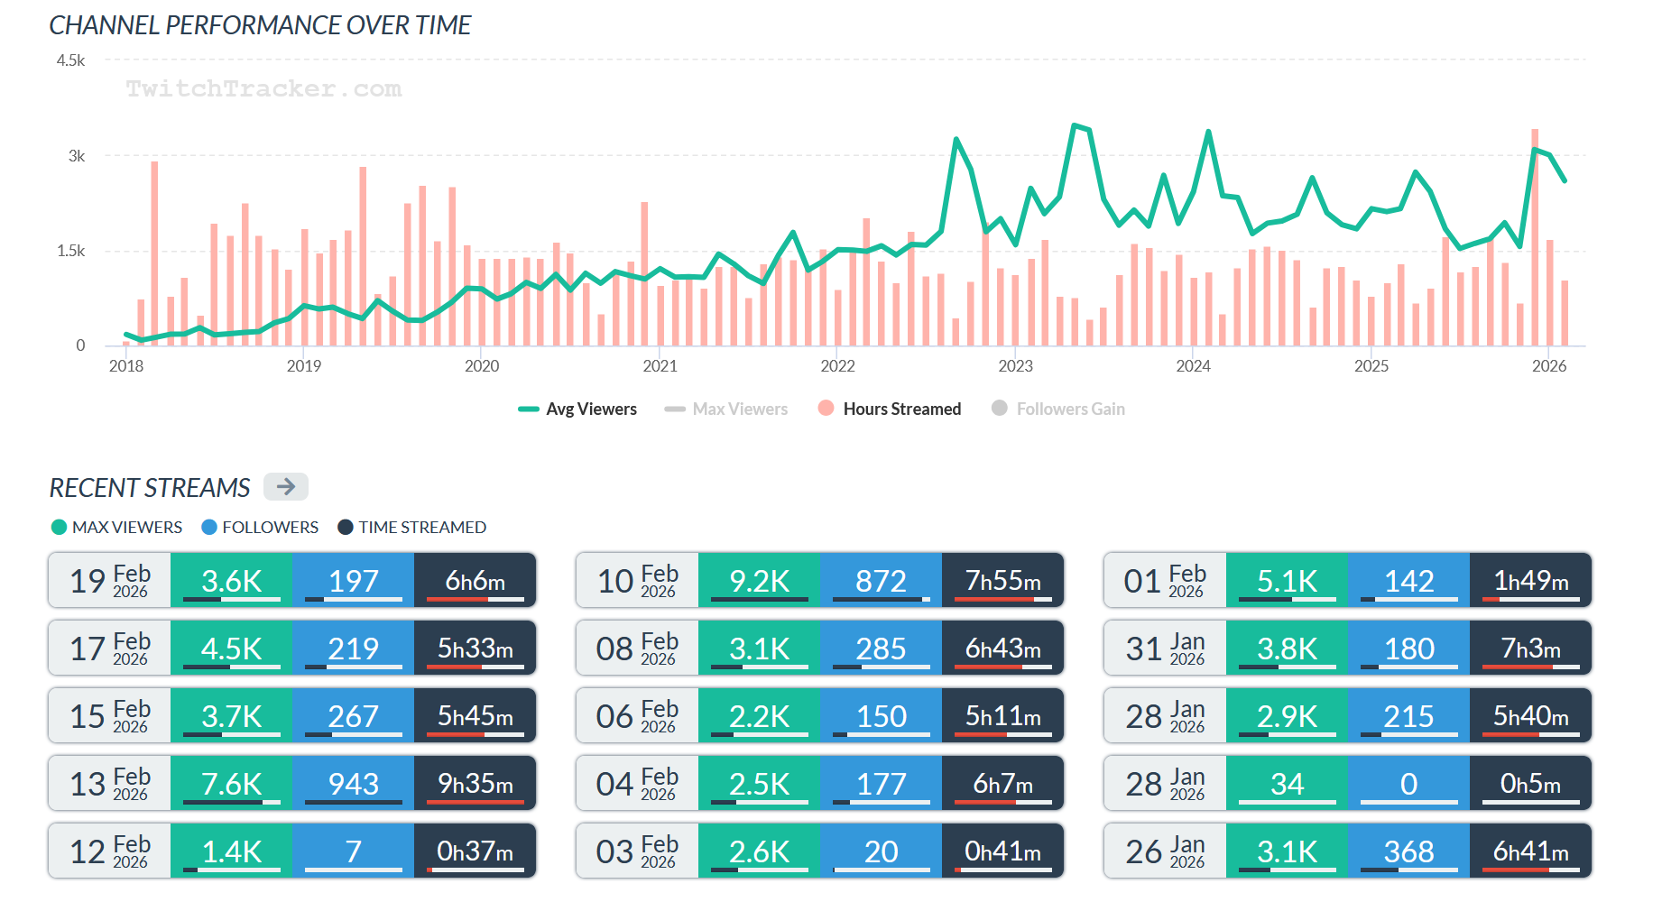The height and width of the screenshot is (911, 1662).
Task: Open the 04 Feb 2026 stream
Action: coord(820,783)
